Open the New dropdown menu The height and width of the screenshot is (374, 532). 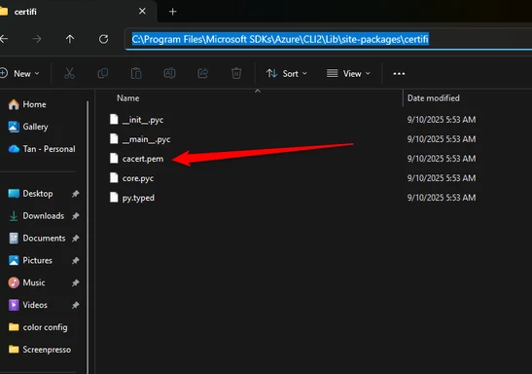20,73
